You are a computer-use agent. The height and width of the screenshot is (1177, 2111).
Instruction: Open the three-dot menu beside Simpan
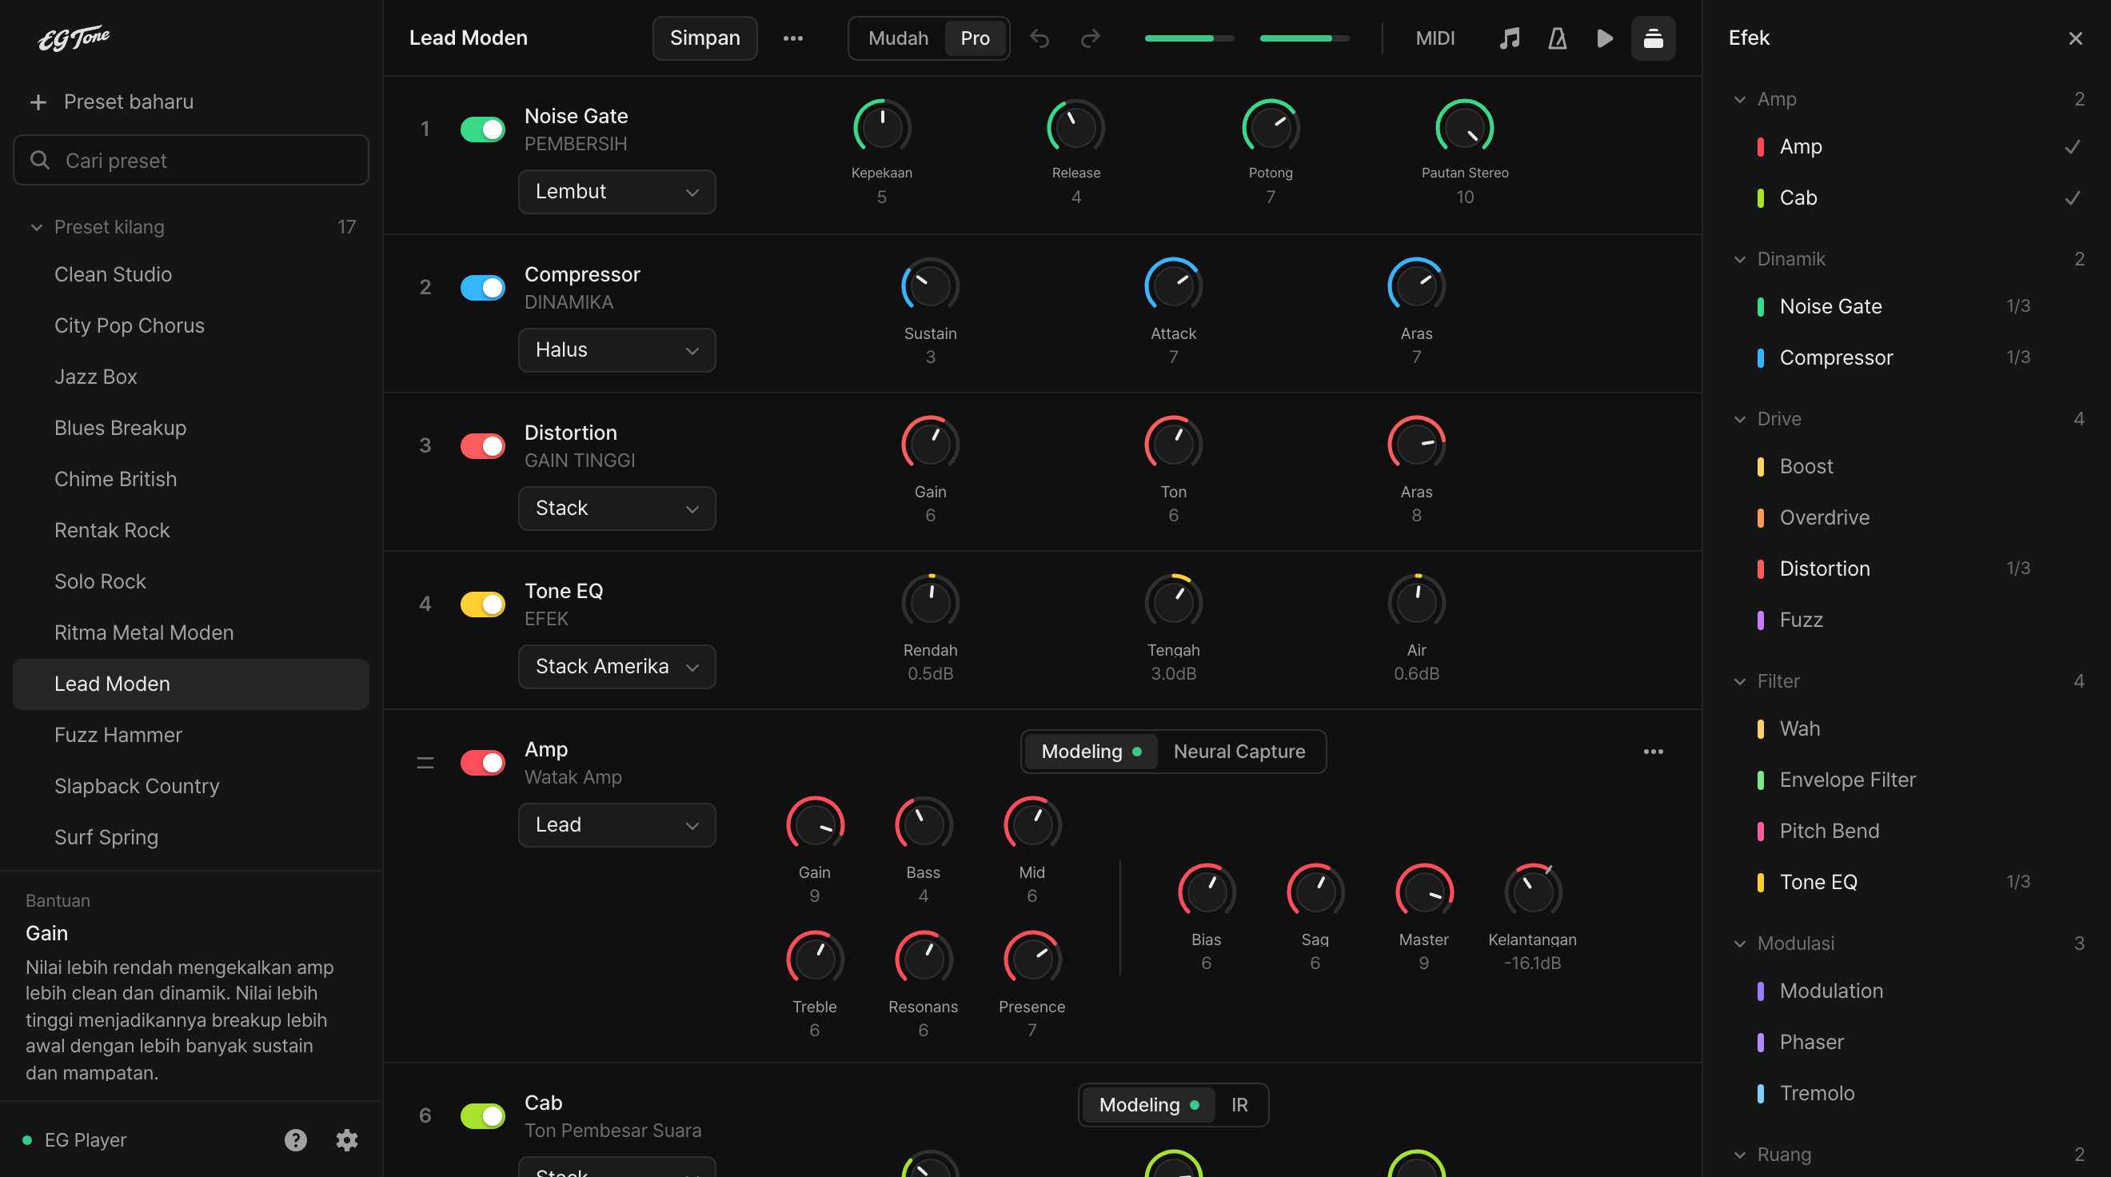(792, 38)
